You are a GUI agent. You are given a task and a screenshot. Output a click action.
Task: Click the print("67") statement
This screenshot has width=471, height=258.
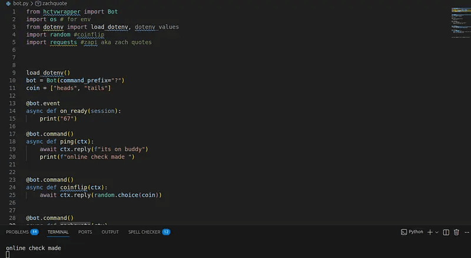coord(58,119)
